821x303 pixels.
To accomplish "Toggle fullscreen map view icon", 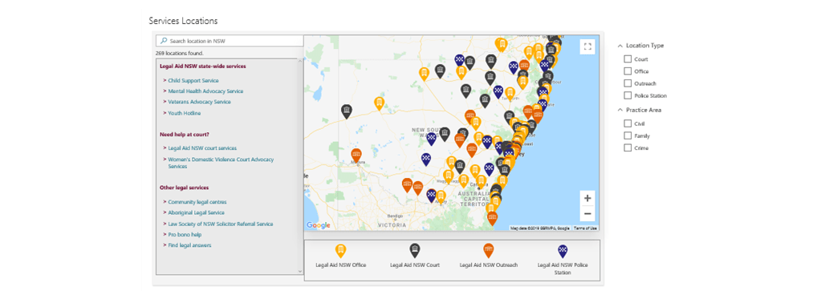I will (x=587, y=47).
